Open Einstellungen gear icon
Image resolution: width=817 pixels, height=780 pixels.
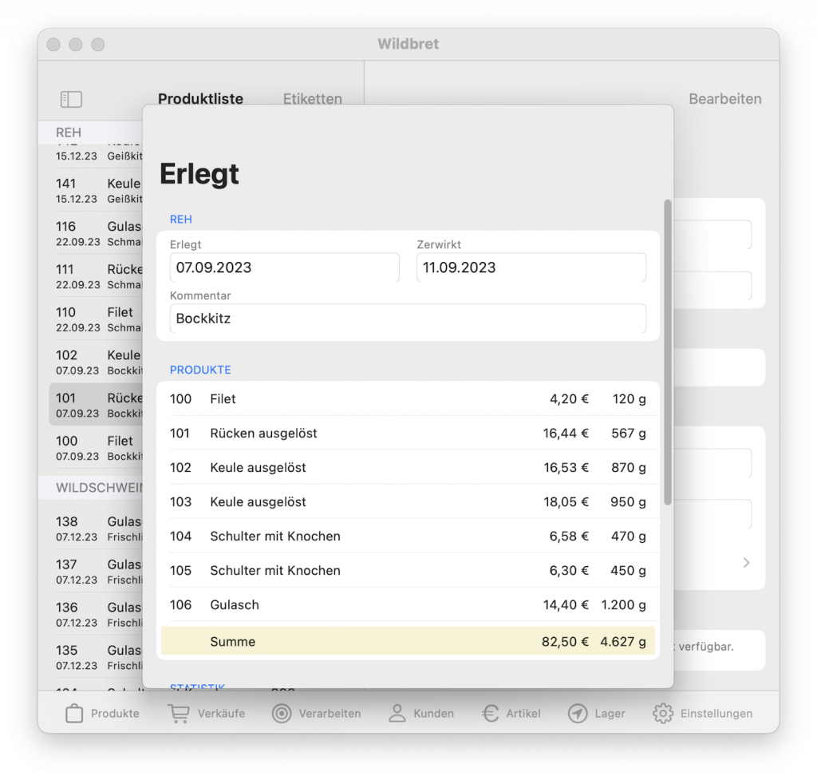pyautogui.click(x=702, y=713)
